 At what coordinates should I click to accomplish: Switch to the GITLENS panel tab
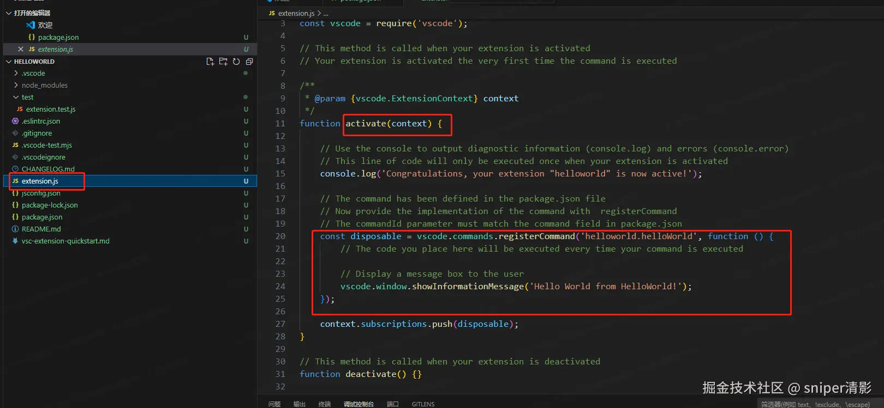pos(423,404)
